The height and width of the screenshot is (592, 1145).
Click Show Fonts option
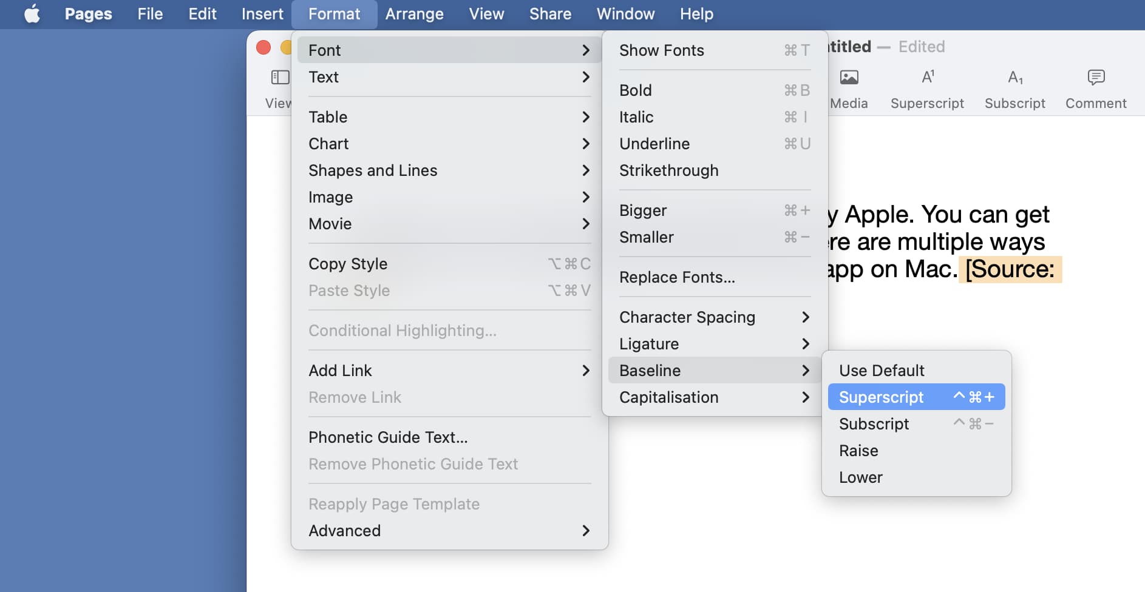point(715,50)
